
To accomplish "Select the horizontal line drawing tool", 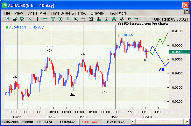I will pyautogui.click(x=45, y=19).
